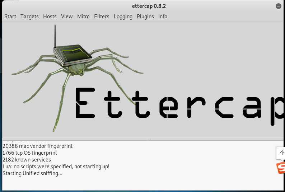Open the Mitm menu
This screenshot has width=285, height=192.
(83, 17)
